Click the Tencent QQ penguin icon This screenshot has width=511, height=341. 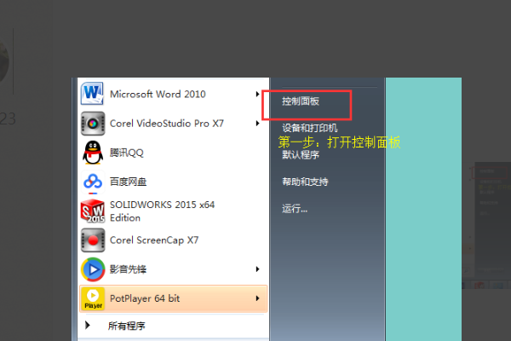[93, 153]
